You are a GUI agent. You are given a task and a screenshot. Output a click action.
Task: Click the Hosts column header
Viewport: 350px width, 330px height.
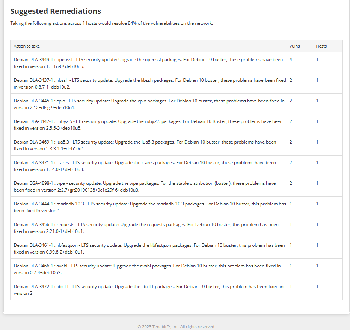click(x=321, y=46)
